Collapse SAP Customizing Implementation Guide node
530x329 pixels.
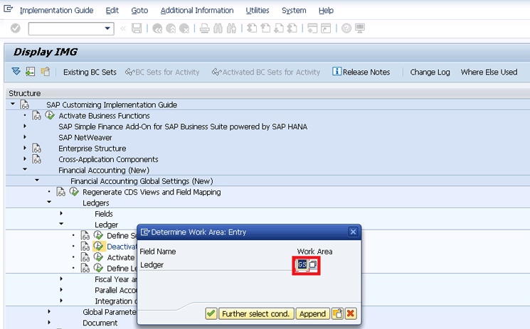(13, 104)
